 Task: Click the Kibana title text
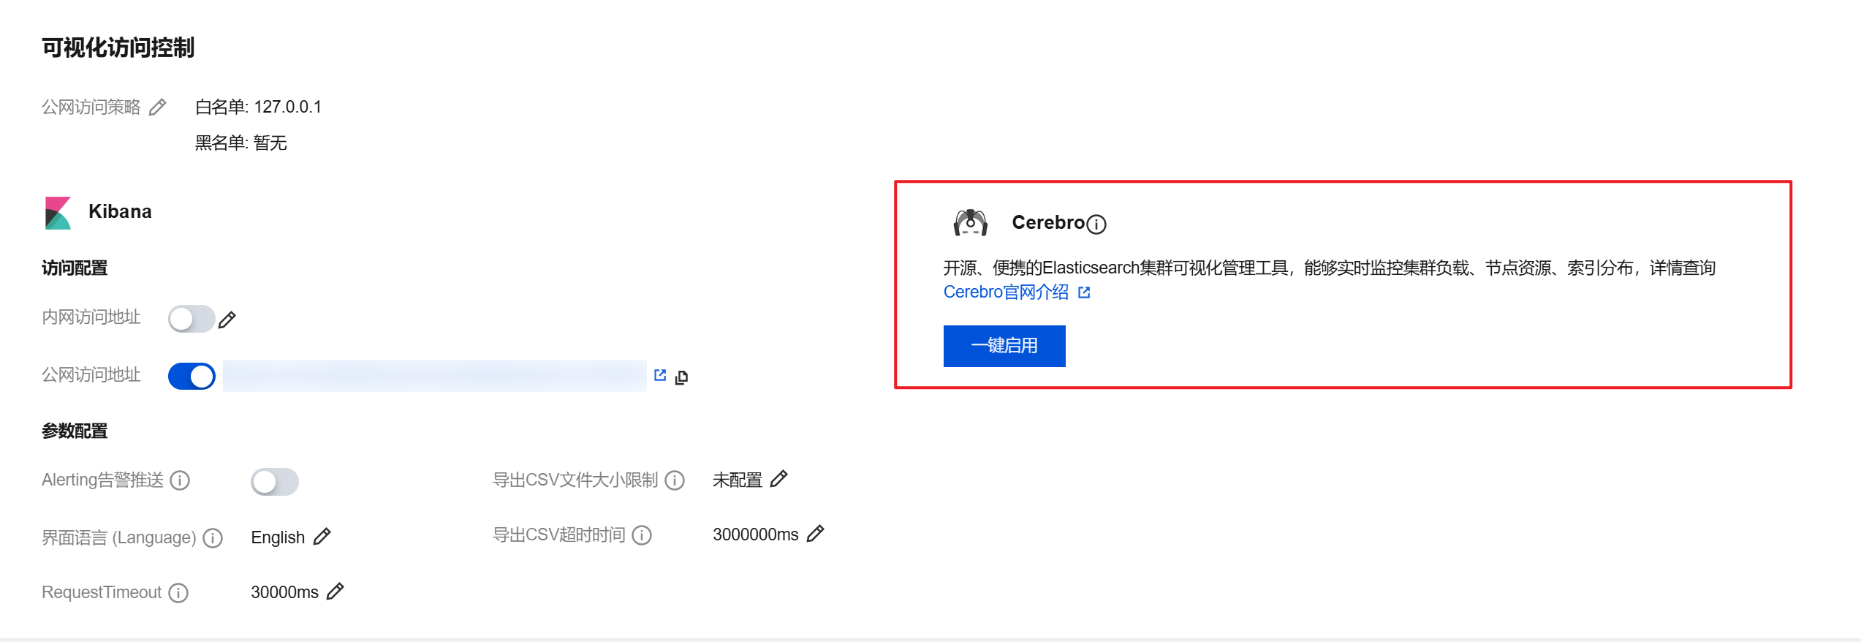(x=120, y=211)
